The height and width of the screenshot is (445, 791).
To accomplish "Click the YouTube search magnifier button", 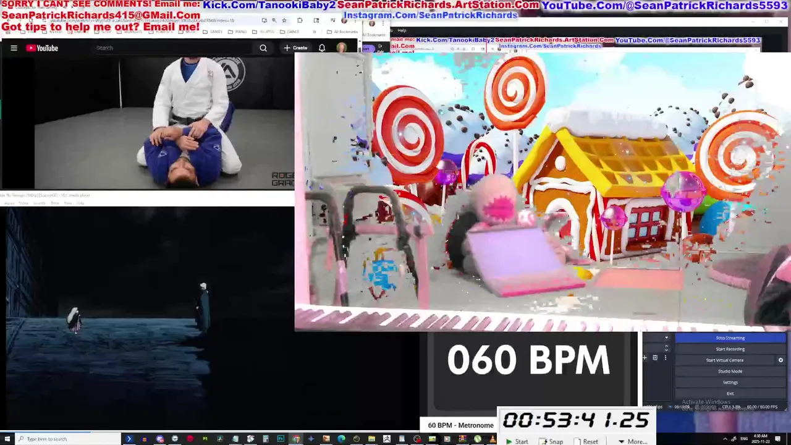I will coord(263,48).
